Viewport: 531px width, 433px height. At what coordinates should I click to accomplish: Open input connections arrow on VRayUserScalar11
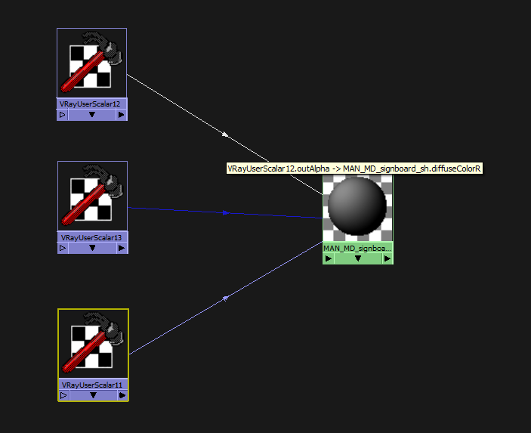(63, 395)
